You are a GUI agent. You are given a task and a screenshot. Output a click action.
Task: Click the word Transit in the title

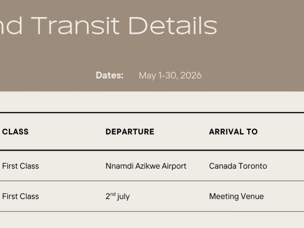point(75,26)
